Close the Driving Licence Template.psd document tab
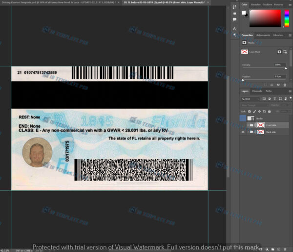 click(119, 2)
